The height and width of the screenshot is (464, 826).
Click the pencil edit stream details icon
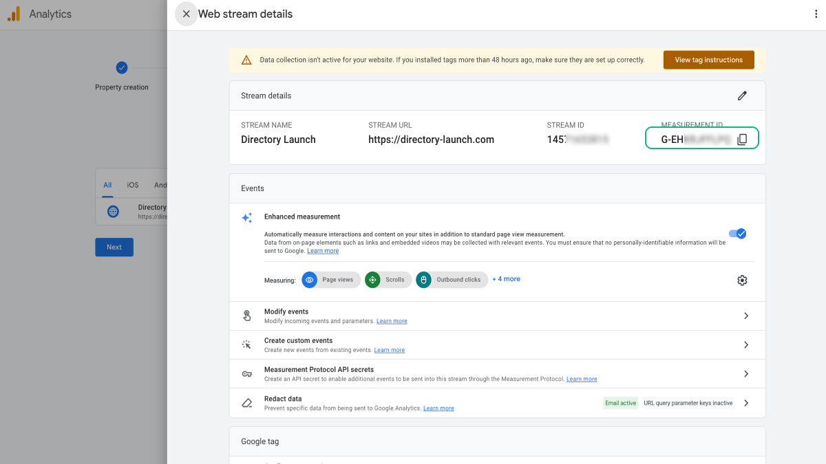(x=742, y=96)
